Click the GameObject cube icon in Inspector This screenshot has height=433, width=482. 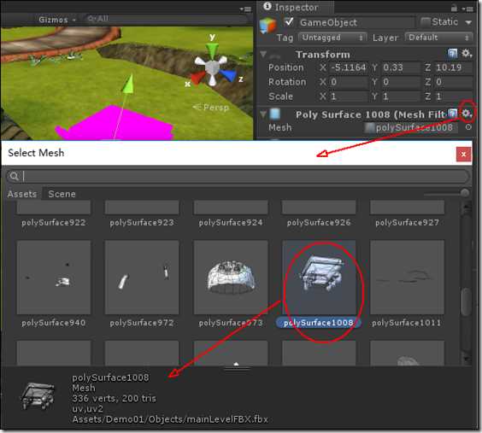point(267,25)
